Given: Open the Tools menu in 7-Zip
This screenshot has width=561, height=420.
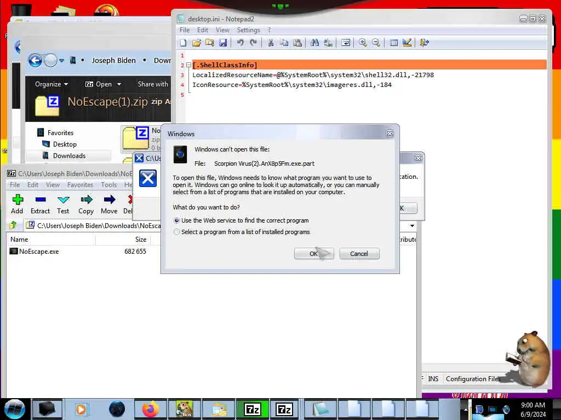Looking at the screenshot, I should coord(109,185).
